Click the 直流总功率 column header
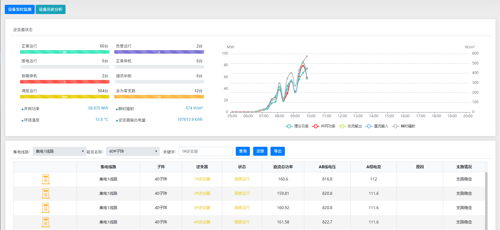This screenshot has width=500, height=230. 283,167
